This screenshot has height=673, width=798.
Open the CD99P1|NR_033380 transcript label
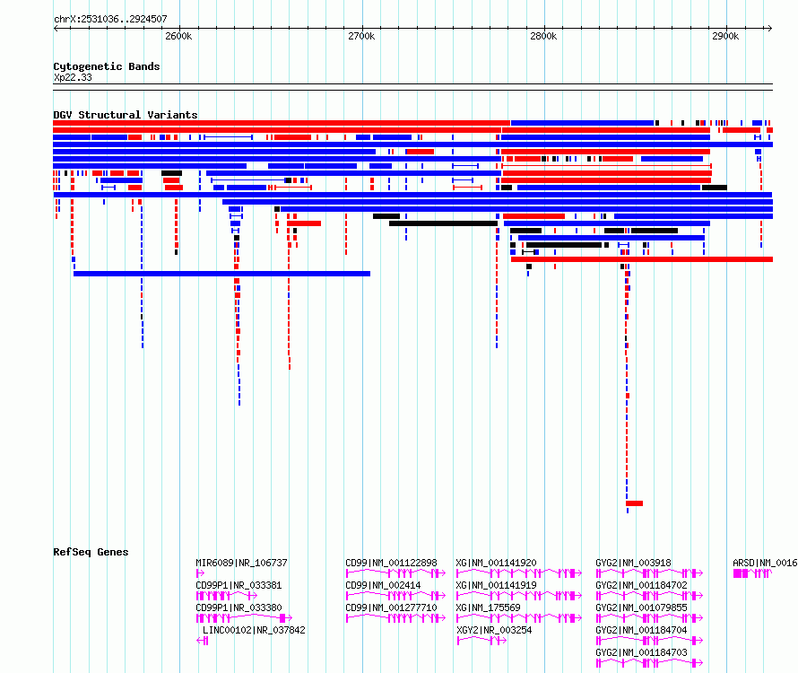pyautogui.click(x=239, y=607)
